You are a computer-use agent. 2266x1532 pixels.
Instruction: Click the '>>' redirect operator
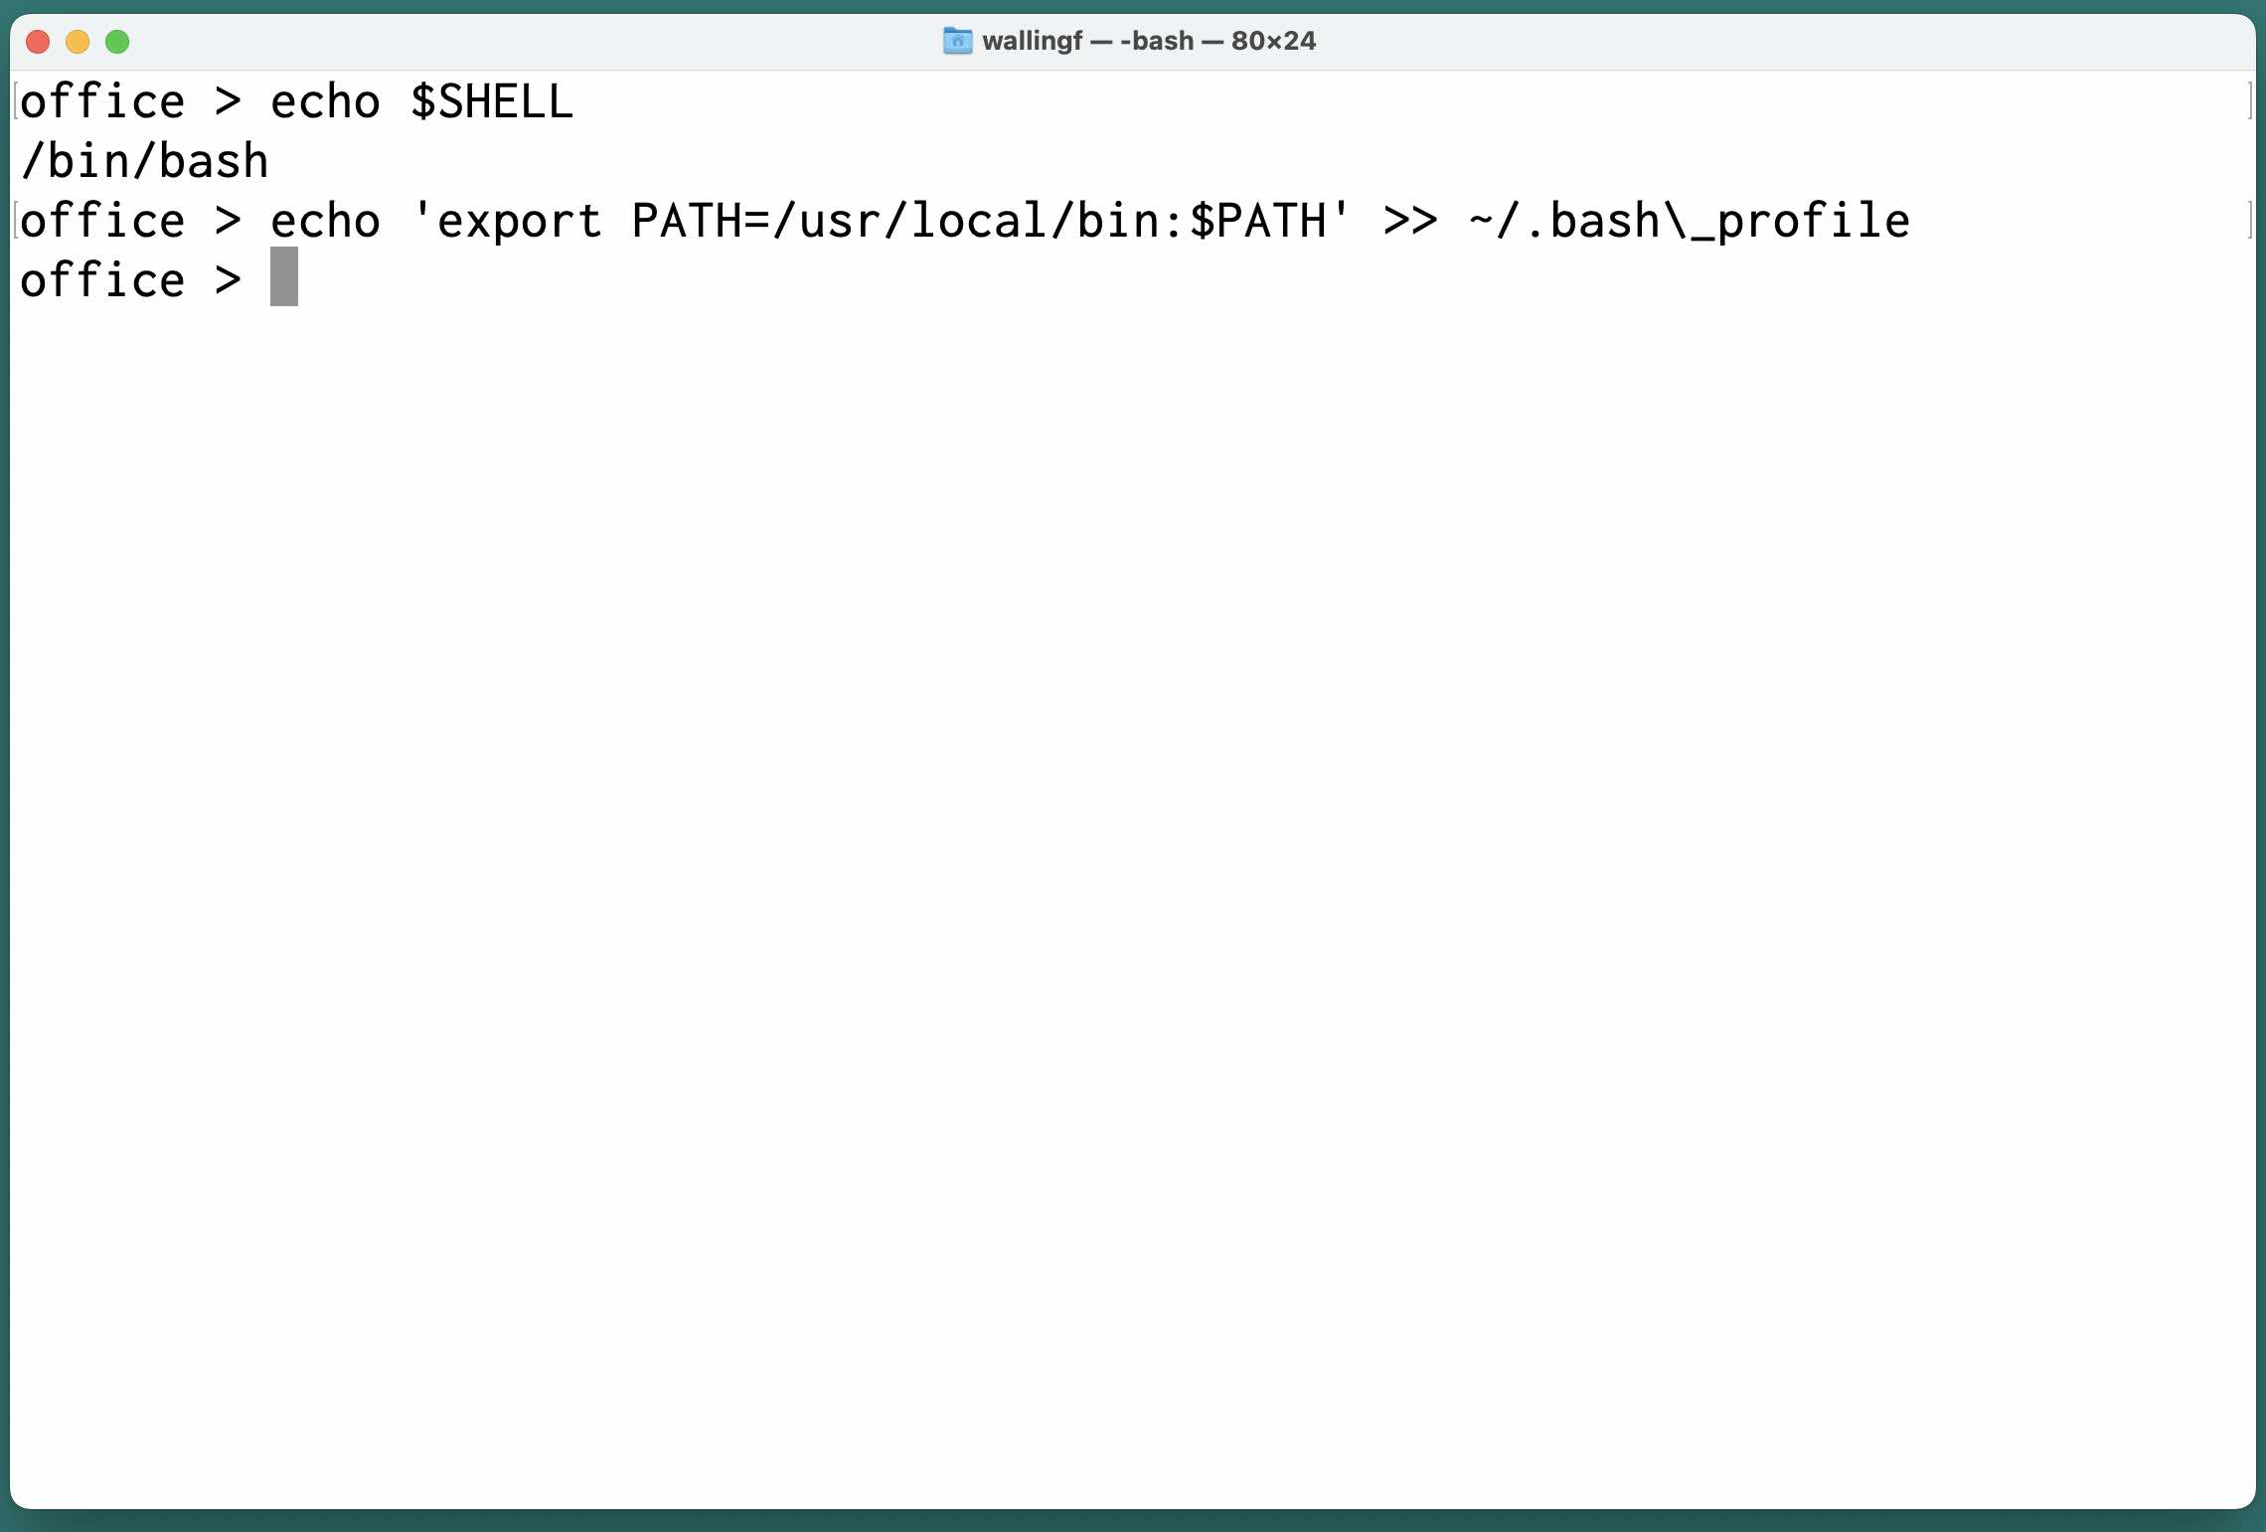pos(1411,221)
